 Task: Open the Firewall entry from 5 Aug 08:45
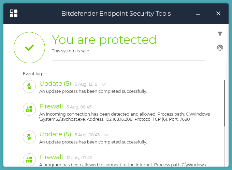tap(51, 106)
